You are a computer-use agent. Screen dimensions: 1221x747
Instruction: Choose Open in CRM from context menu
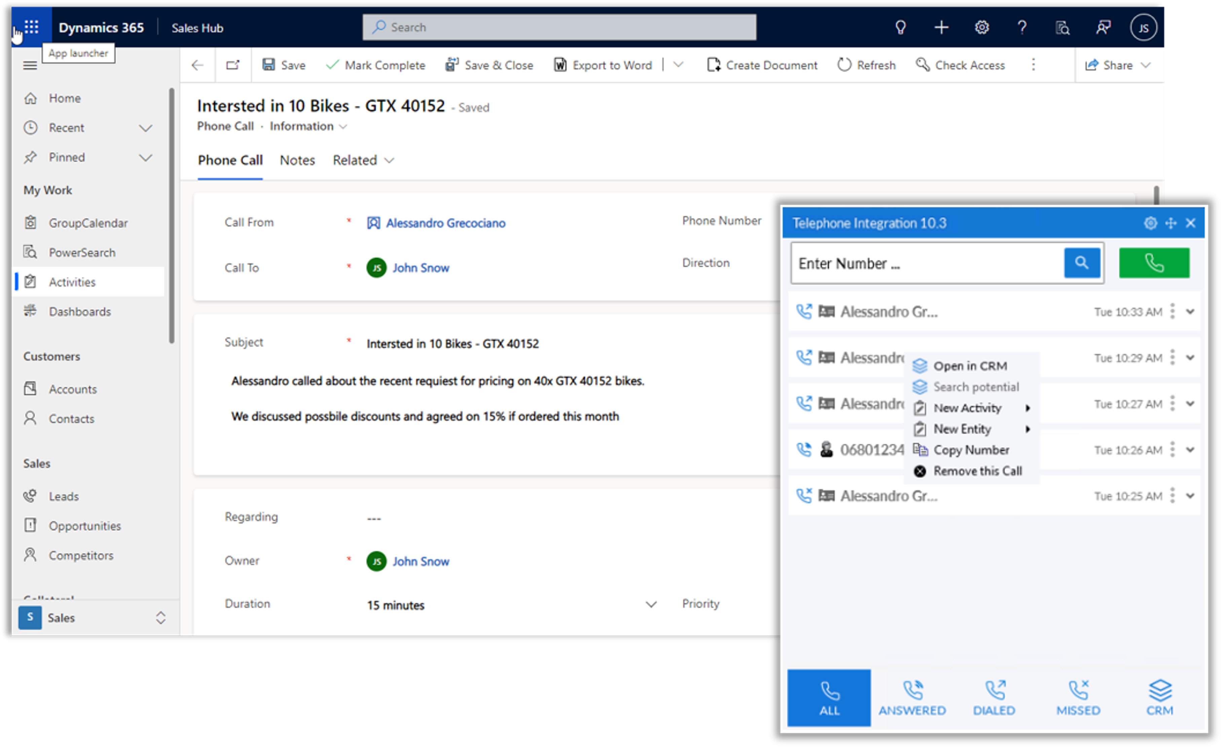click(x=970, y=365)
